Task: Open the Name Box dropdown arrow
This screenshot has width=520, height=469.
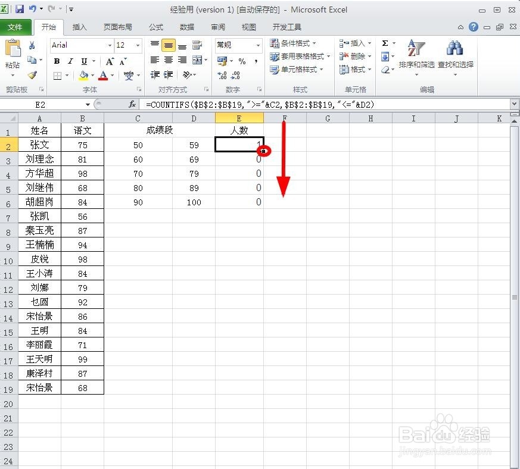Action: point(88,105)
